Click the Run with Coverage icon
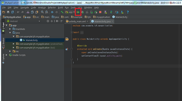The width and height of the screenshot is (182, 101). pyautogui.click(x=87, y=12)
